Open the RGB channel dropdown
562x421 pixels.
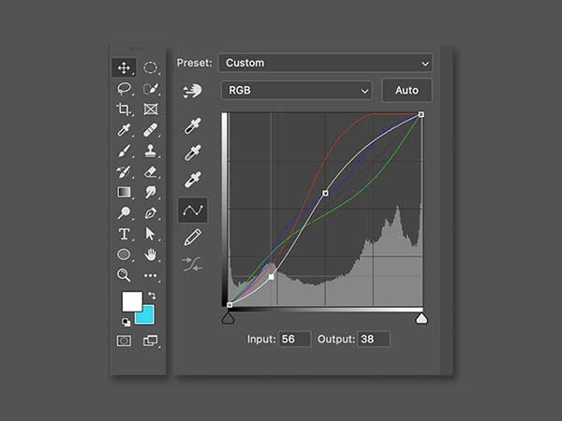(x=296, y=90)
